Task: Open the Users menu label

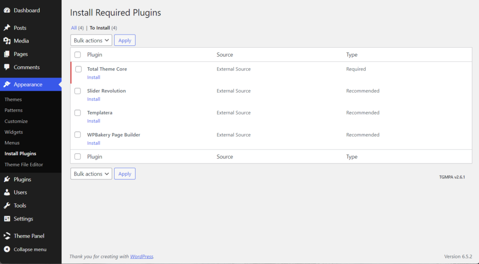Action: [x=20, y=193]
